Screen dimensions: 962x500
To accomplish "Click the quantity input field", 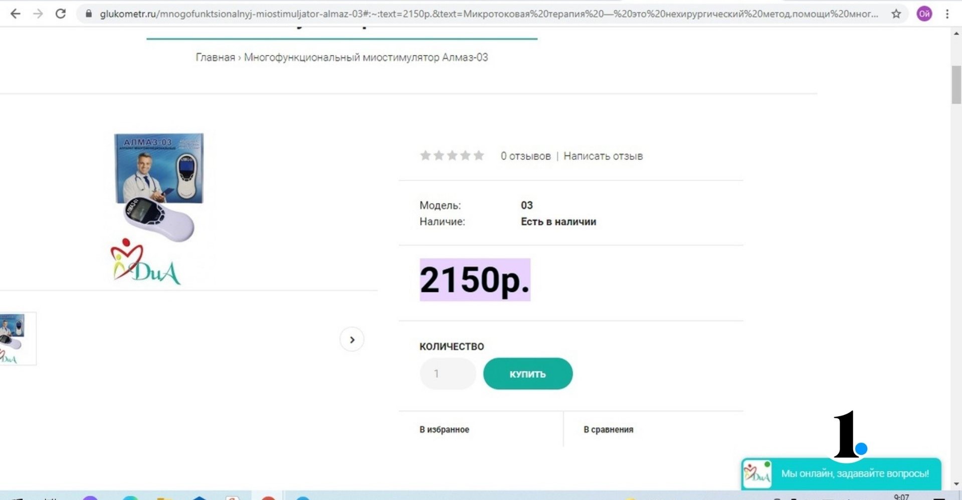I will point(448,373).
